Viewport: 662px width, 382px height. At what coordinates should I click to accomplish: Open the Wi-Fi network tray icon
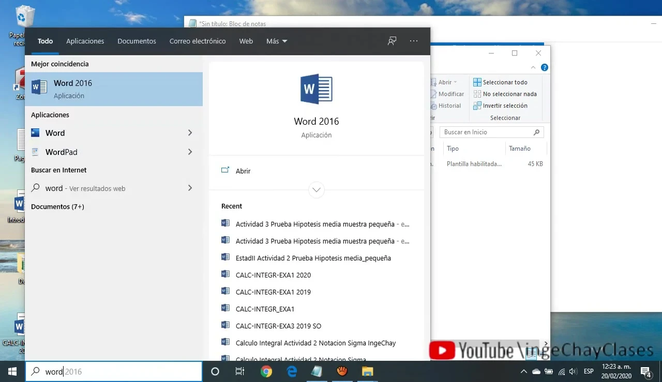pyautogui.click(x=561, y=372)
